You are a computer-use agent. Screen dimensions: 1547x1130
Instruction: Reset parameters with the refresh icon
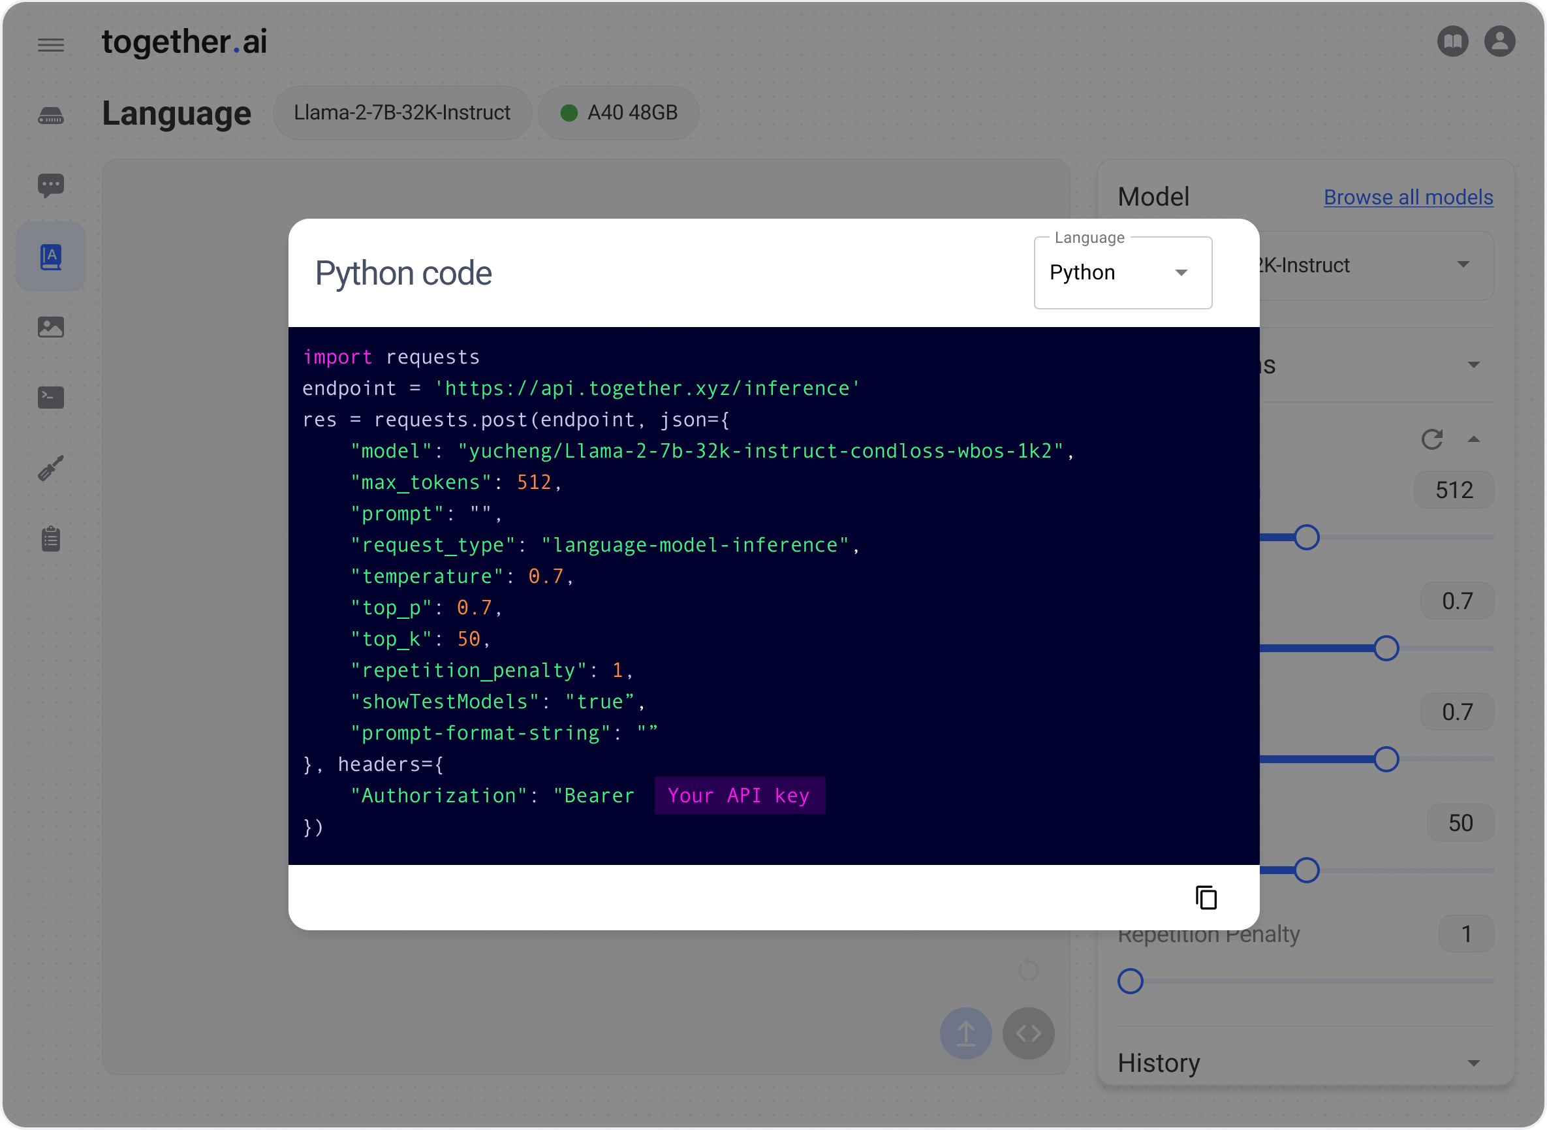[1431, 439]
